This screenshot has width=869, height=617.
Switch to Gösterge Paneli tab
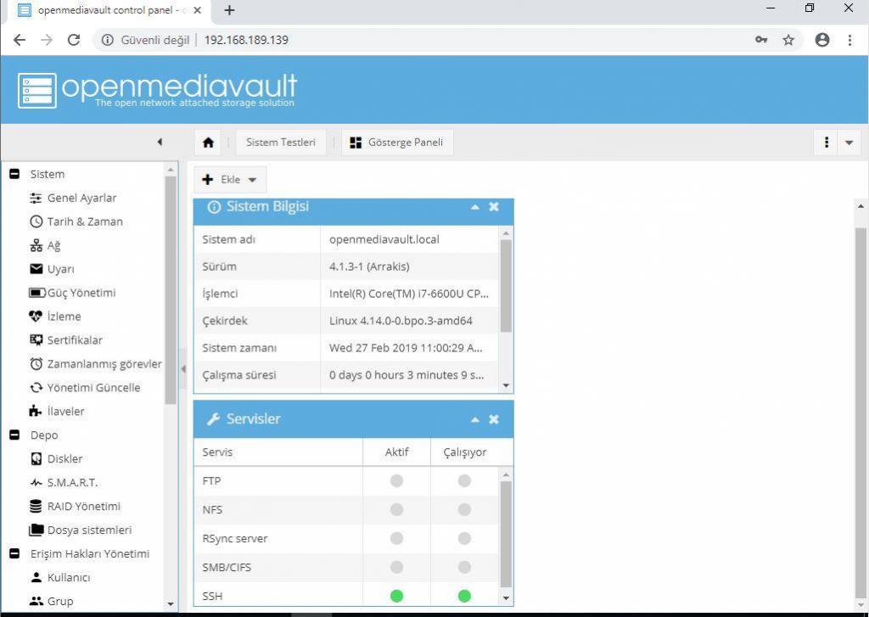[397, 143]
